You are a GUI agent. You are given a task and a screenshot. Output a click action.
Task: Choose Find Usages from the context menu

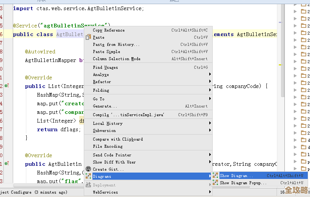105,67
